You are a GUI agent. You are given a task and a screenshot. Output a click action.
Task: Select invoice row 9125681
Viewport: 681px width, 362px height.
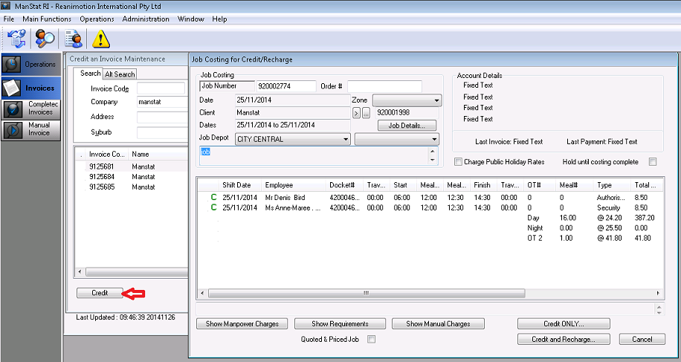pos(132,167)
